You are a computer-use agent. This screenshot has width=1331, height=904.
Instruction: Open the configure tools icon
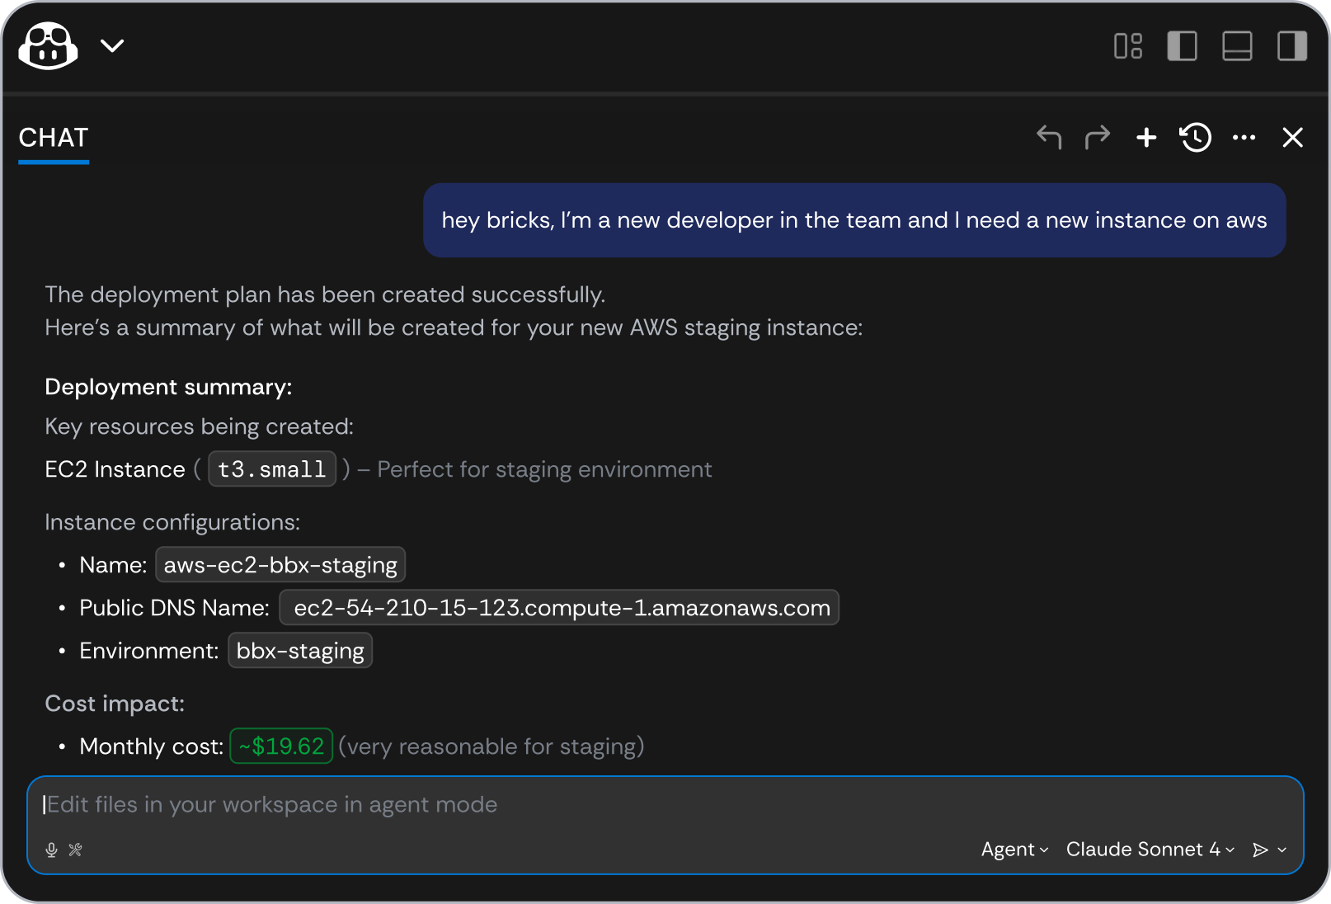pos(75,850)
